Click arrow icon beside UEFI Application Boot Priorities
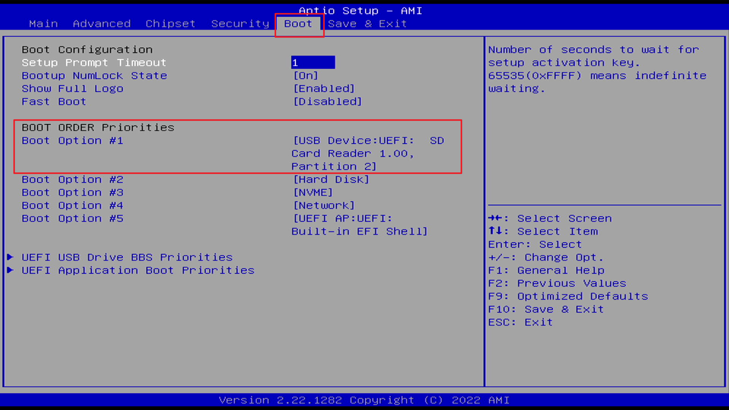The image size is (729, 410). 10,270
